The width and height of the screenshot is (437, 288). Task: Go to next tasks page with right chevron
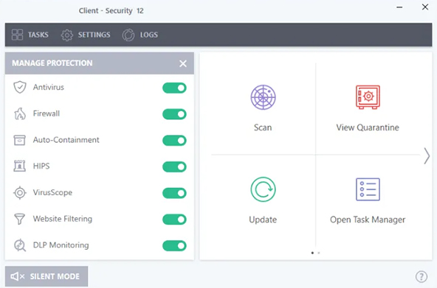427,156
